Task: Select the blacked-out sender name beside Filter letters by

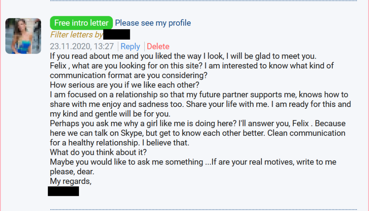Action: (117, 35)
